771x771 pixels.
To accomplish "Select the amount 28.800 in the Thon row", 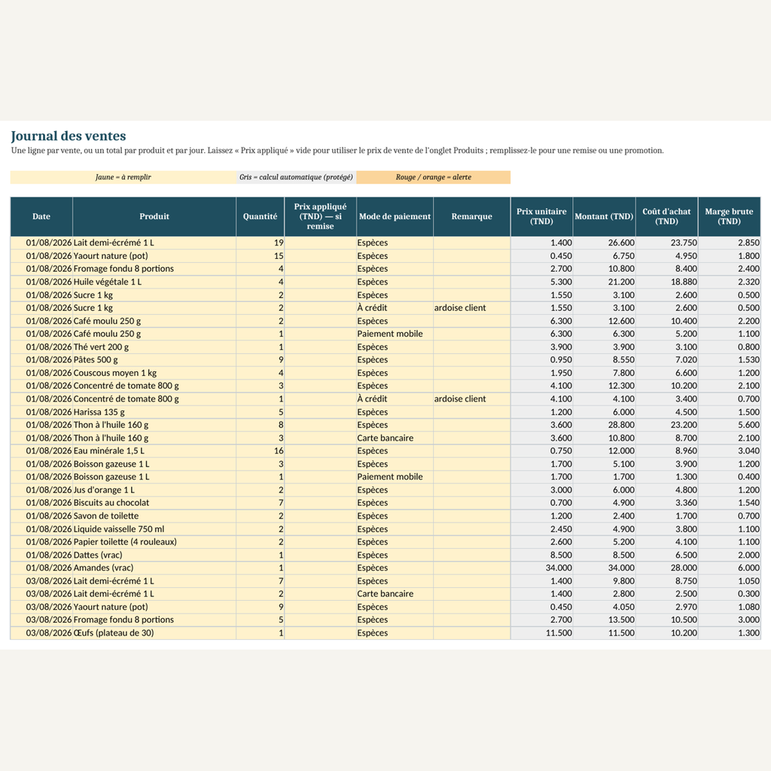I will point(604,425).
